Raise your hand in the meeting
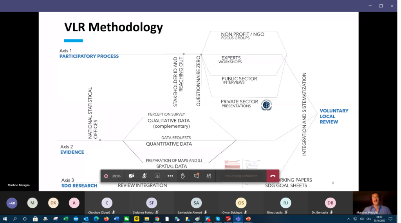The image size is (401, 223). pos(183,176)
